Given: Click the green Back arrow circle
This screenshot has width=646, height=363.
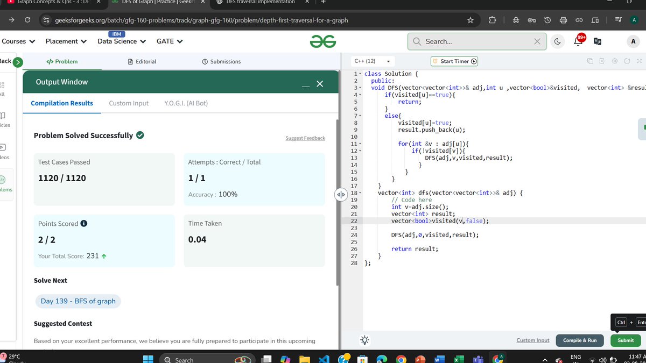Looking at the screenshot, I should click(x=18, y=62).
